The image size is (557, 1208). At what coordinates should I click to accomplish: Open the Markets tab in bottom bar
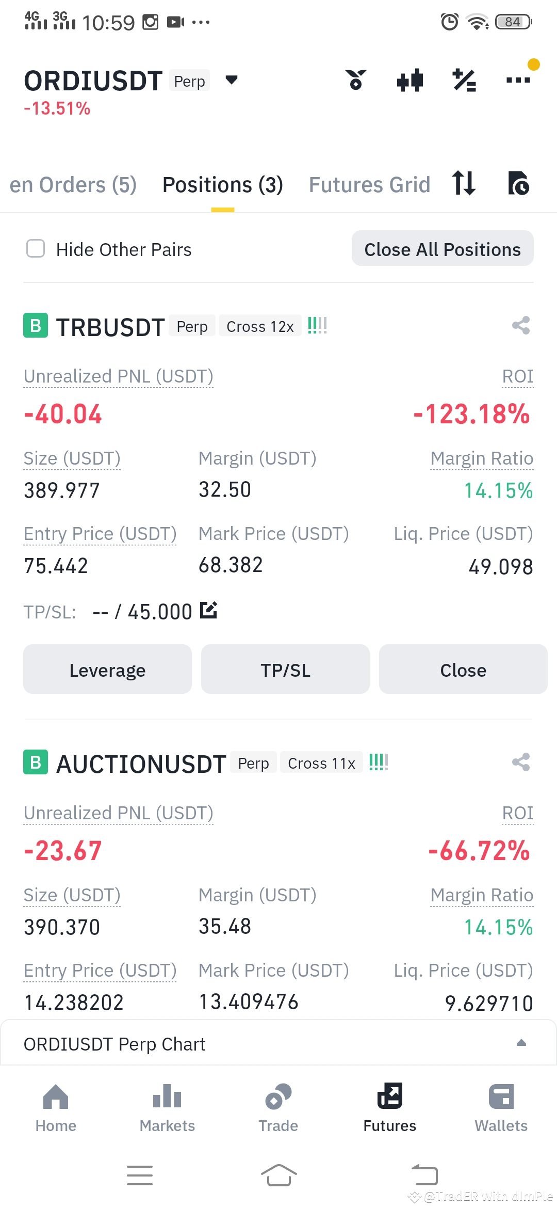coord(167,1108)
